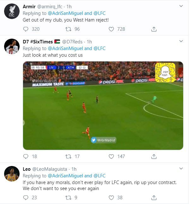Like the D7 #SixTimes tweet

(111, 156)
